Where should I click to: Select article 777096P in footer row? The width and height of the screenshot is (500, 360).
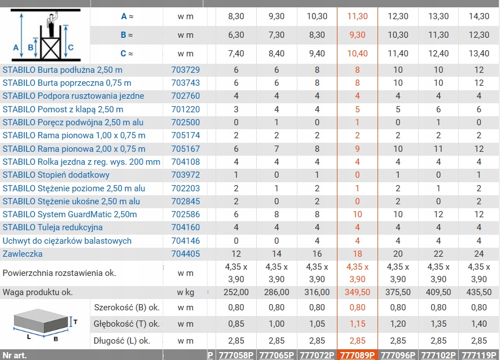click(x=398, y=355)
